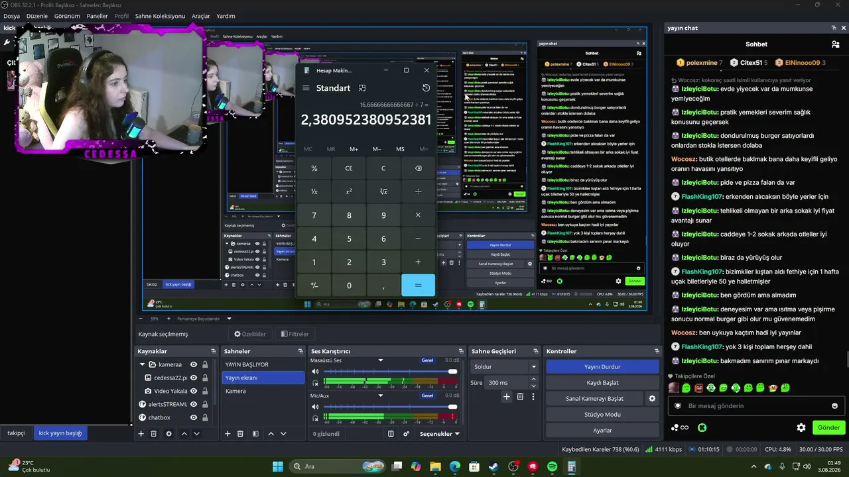This screenshot has width=849, height=477.
Task: Open Mic/Aux channel options dropdown
Action: pos(381,396)
